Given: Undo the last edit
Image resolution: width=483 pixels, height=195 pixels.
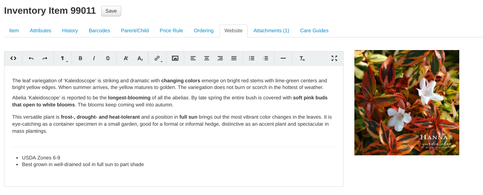Looking at the screenshot, I should click(x=31, y=58).
